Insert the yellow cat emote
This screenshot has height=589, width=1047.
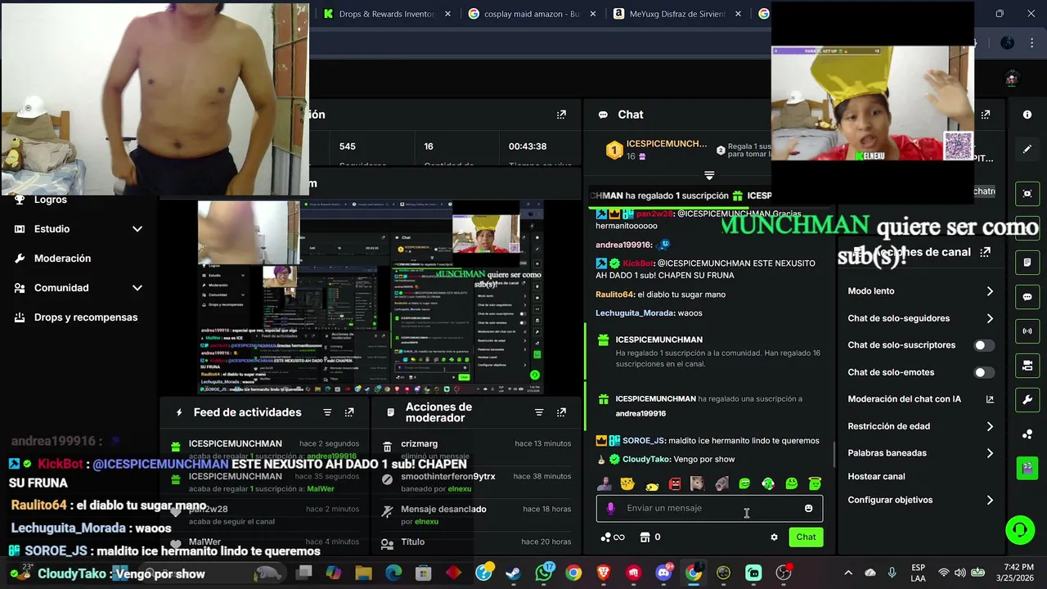pyautogui.click(x=627, y=483)
